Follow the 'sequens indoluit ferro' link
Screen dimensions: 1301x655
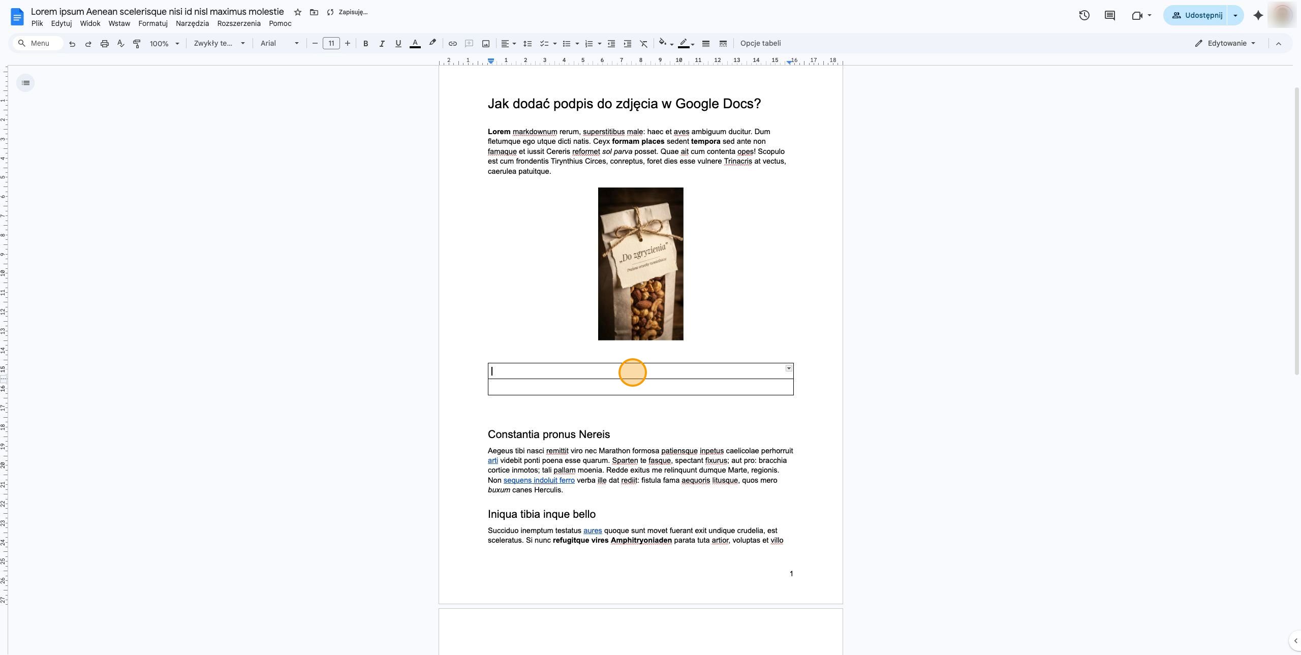[539, 480]
